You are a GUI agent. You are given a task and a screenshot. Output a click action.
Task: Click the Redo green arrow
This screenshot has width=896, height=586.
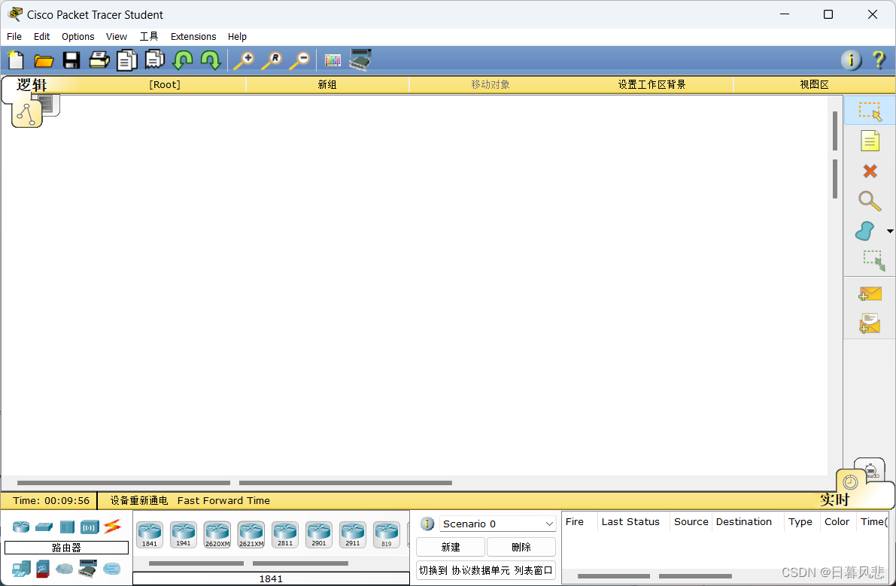[x=211, y=60]
